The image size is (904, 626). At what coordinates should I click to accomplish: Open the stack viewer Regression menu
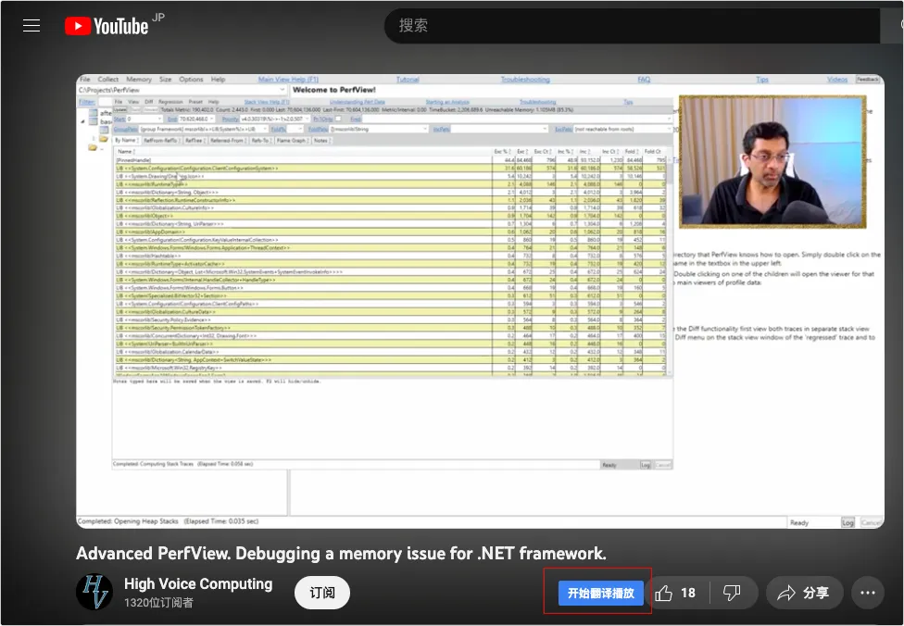[170, 102]
